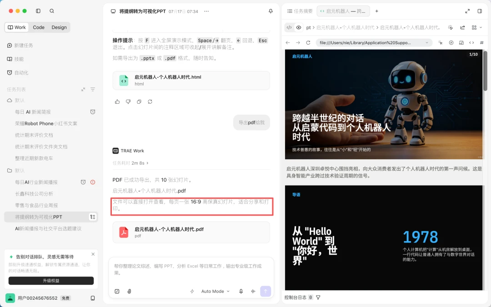Copy the response with the copy icon
Viewport: 491px width, 307px height.
tap(139, 101)
